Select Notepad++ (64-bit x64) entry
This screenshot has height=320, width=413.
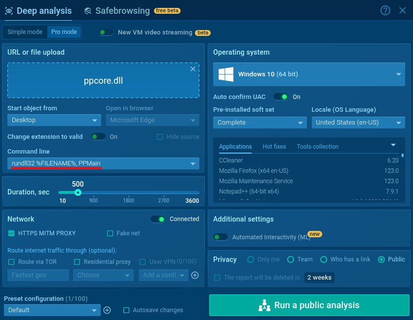[309, 192]
